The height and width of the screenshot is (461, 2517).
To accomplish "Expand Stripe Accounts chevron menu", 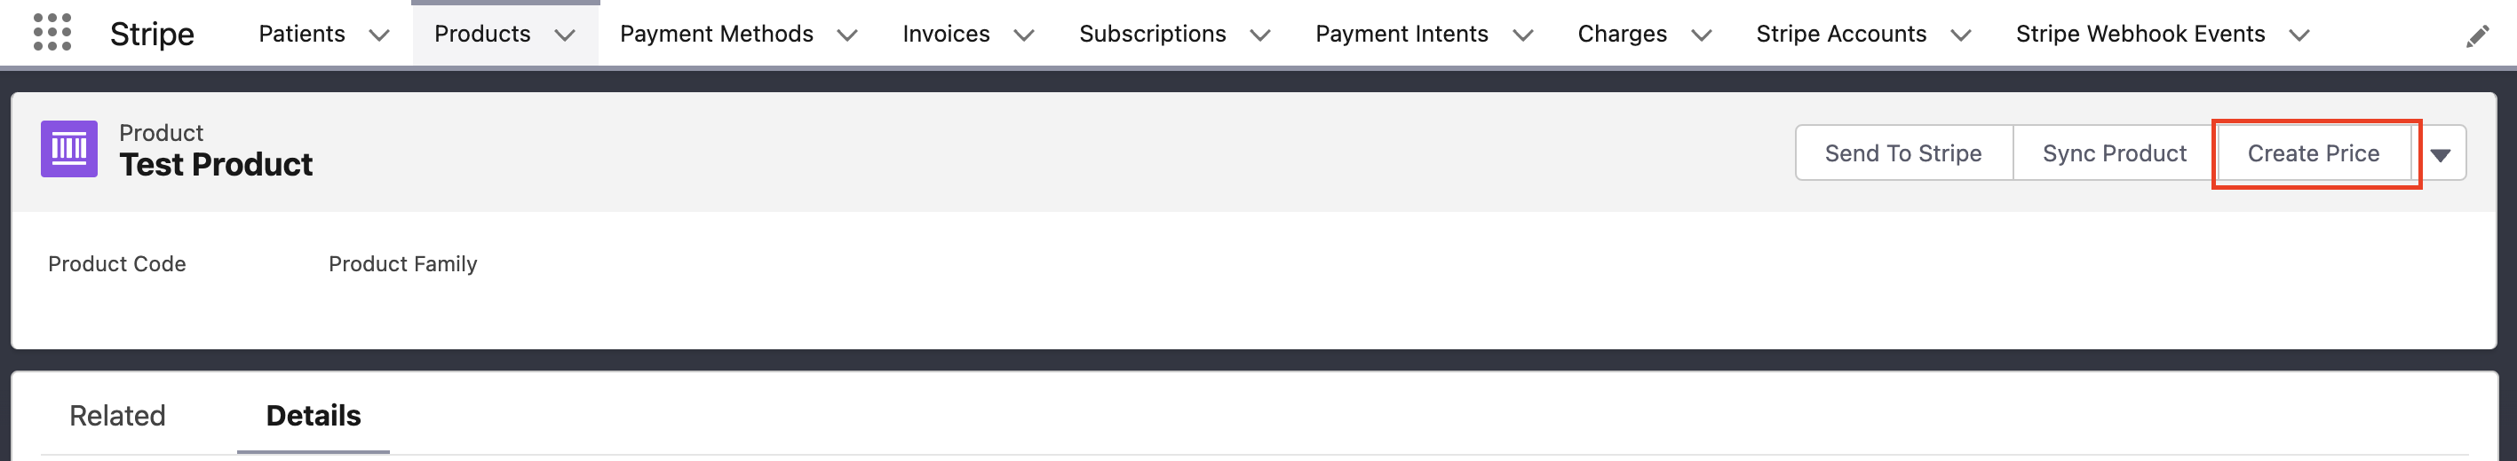I will pyautogui.click(x=1960, y=36).
